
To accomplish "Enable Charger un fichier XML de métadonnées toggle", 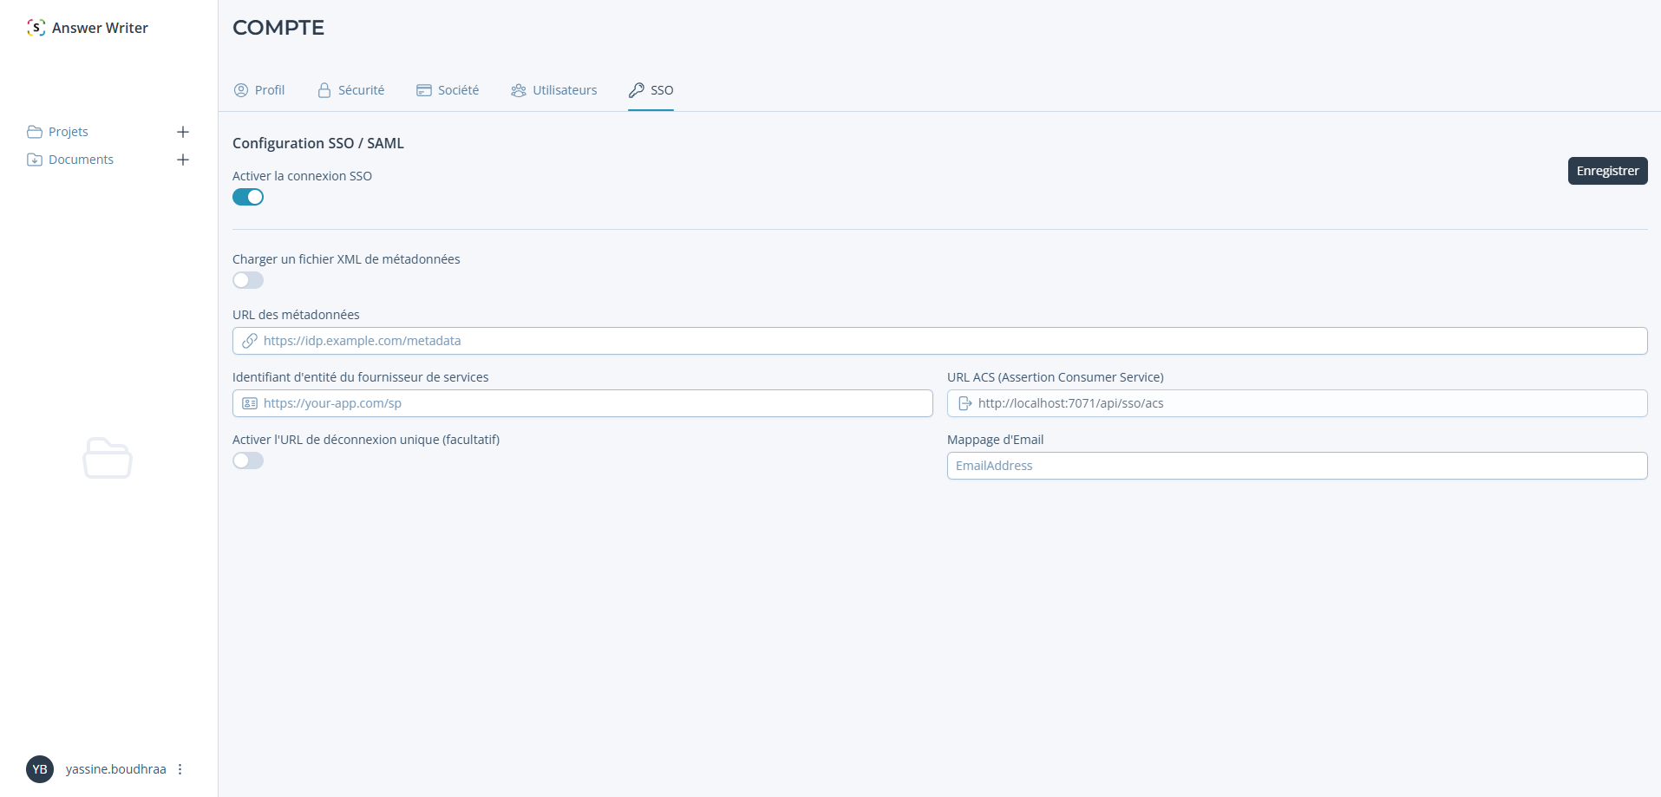I will (x=248, y=280).
